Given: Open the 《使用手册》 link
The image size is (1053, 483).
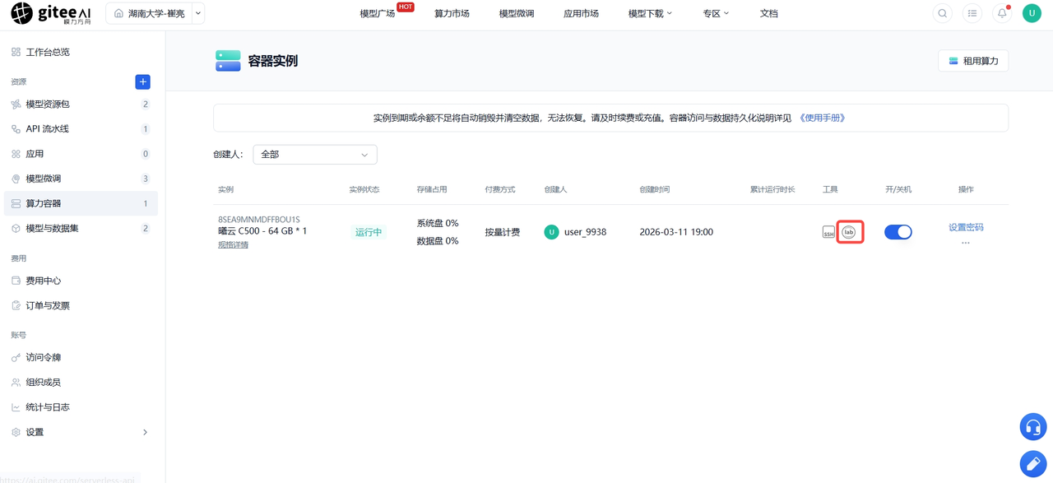Looking at the screenshot, I should (x=823, y=118).
